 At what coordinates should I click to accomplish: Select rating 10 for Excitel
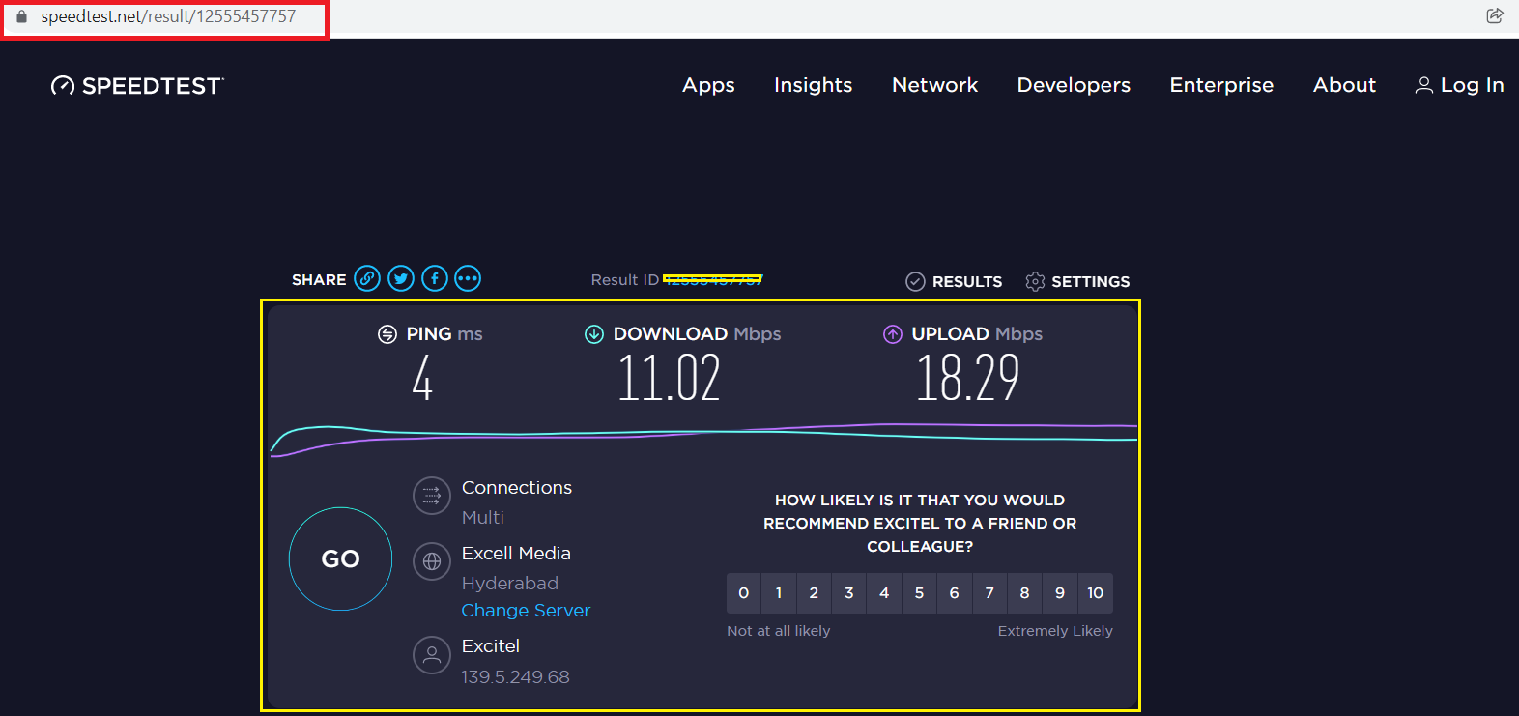tap(1095, 593)
